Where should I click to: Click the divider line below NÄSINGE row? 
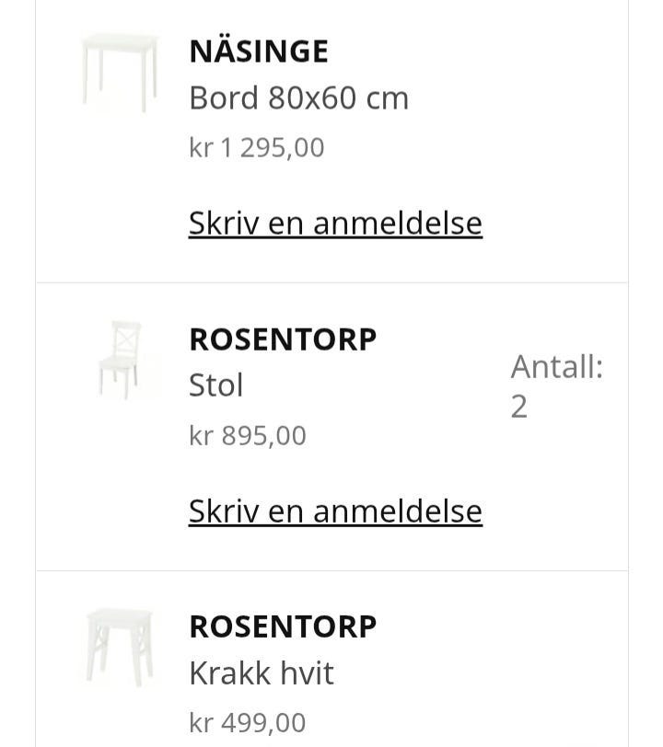coord(332,282)
